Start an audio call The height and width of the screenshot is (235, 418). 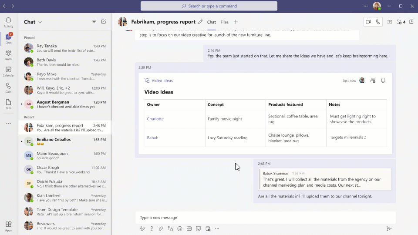(378, 22)
